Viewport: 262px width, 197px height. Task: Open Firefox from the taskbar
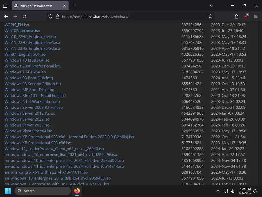tap(77, 191)
